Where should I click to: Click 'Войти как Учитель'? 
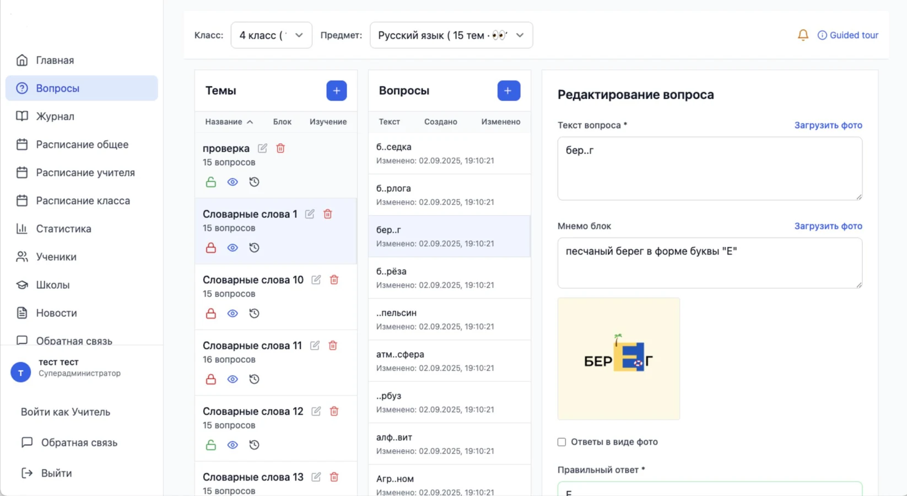click(x=66, y=412)
